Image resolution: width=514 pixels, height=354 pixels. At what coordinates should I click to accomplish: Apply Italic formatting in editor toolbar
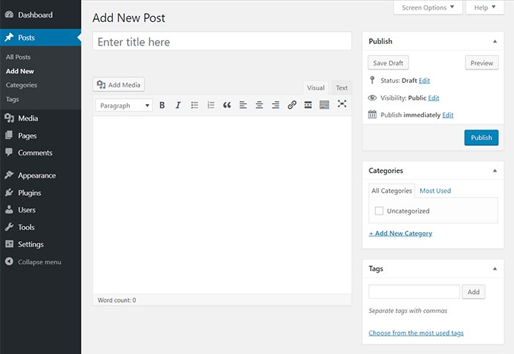[178, 106]
